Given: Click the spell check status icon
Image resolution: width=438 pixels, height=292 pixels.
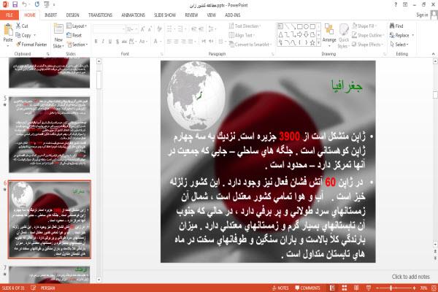Looking at the screenshot, I should pyautogui.click(x=34, y=288).
